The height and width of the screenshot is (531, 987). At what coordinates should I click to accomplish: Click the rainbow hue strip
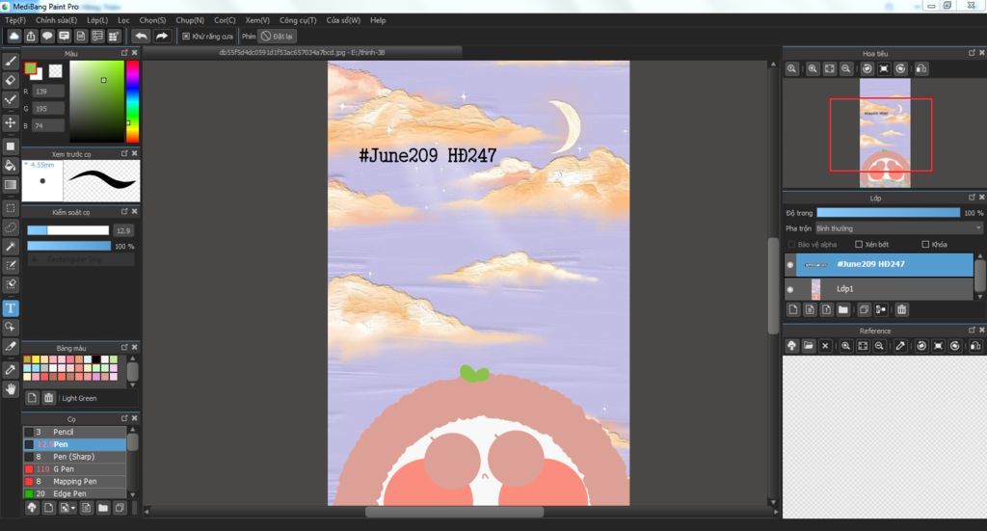tap(132, 101)
